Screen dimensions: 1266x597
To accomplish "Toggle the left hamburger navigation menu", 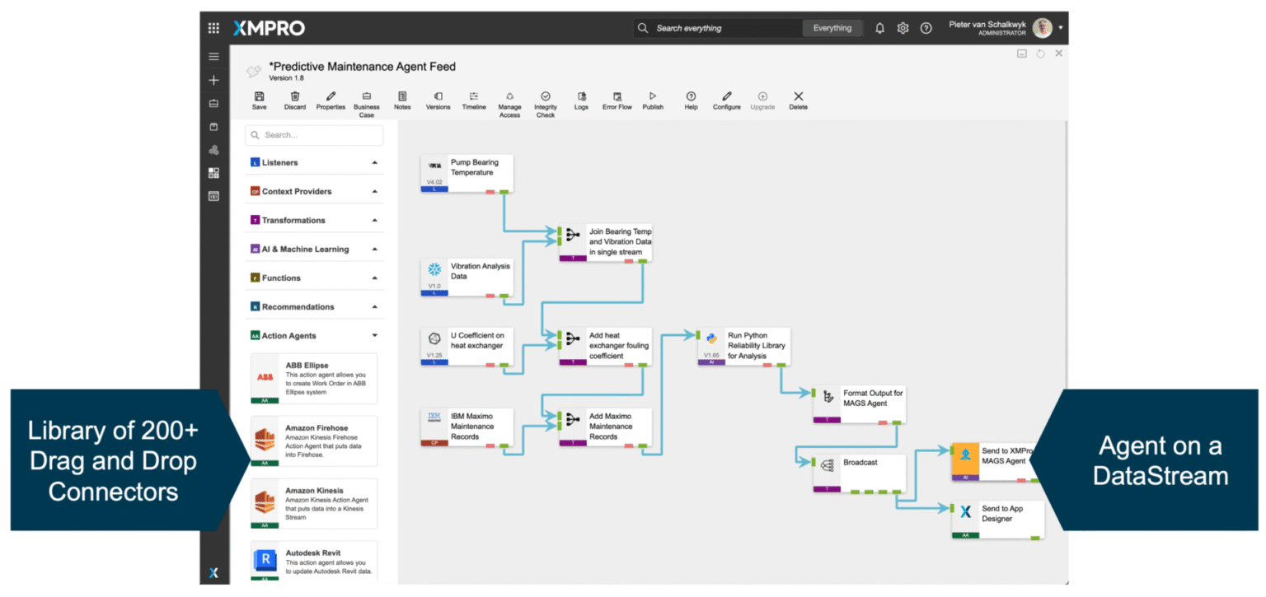I will click(213, 57).
